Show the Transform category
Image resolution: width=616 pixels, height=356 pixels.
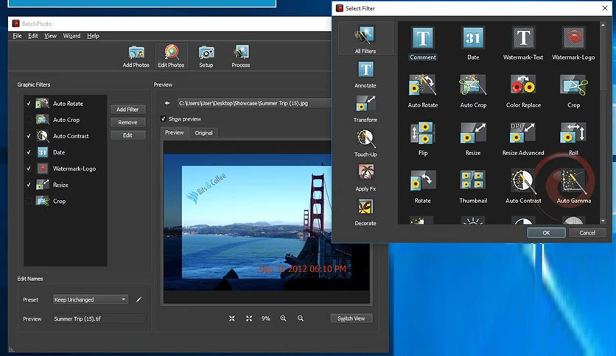tap(365, 109)
